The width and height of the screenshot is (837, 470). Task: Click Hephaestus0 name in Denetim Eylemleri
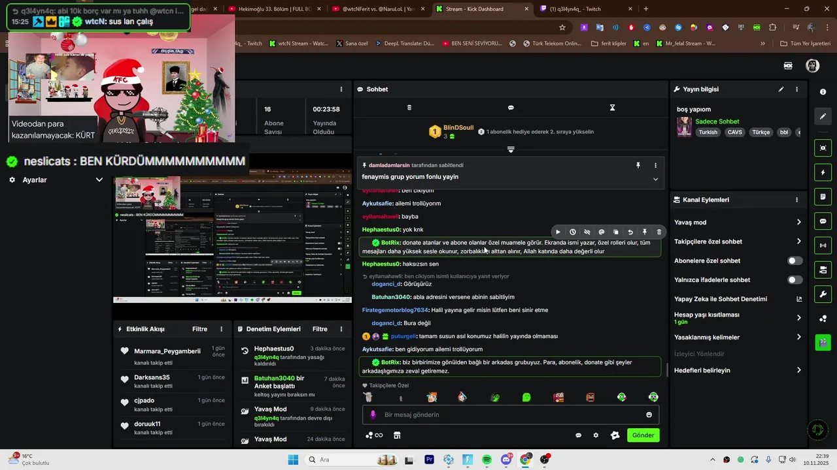(274, 349)
